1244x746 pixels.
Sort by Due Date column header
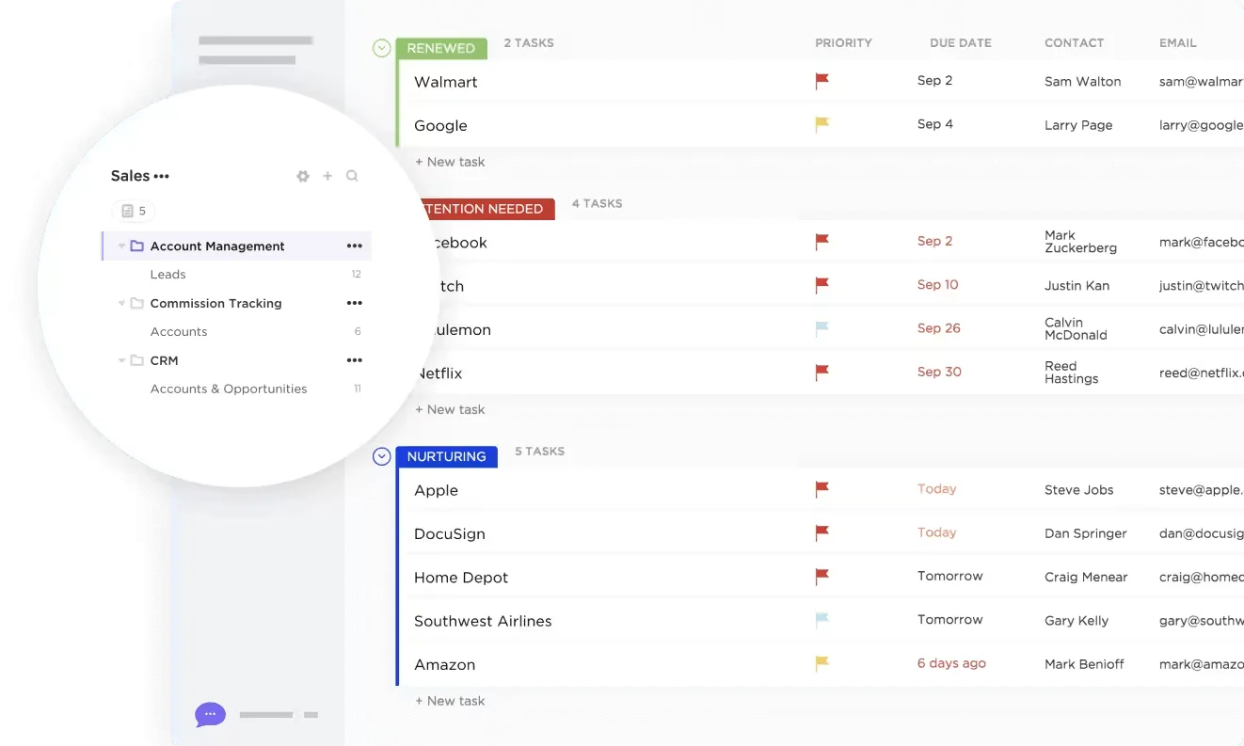click(x=961, y=43)
